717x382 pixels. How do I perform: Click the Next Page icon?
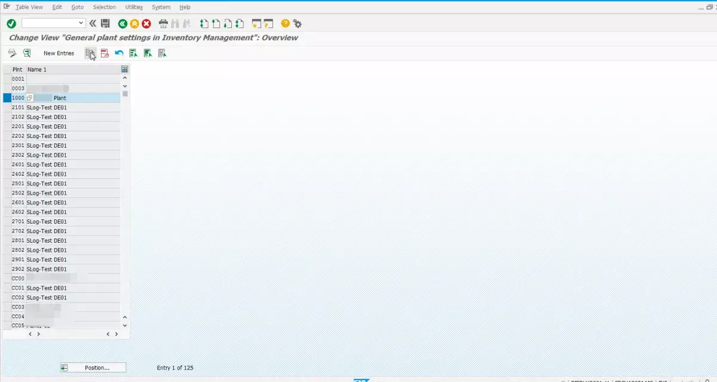pyautogui.click(x=228, y=23)
